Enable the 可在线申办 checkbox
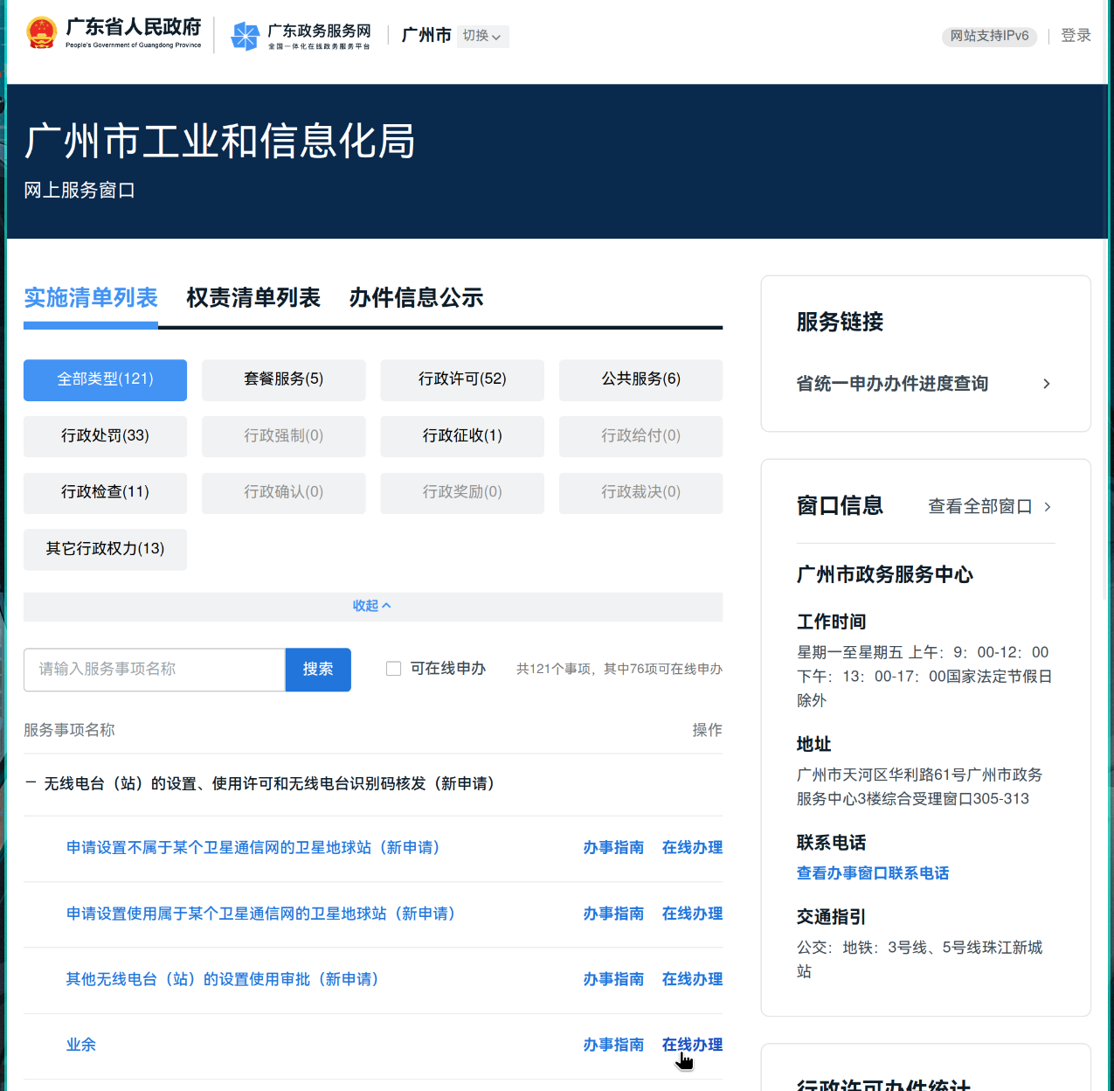1114x1091 pixels. pos(393,668)
